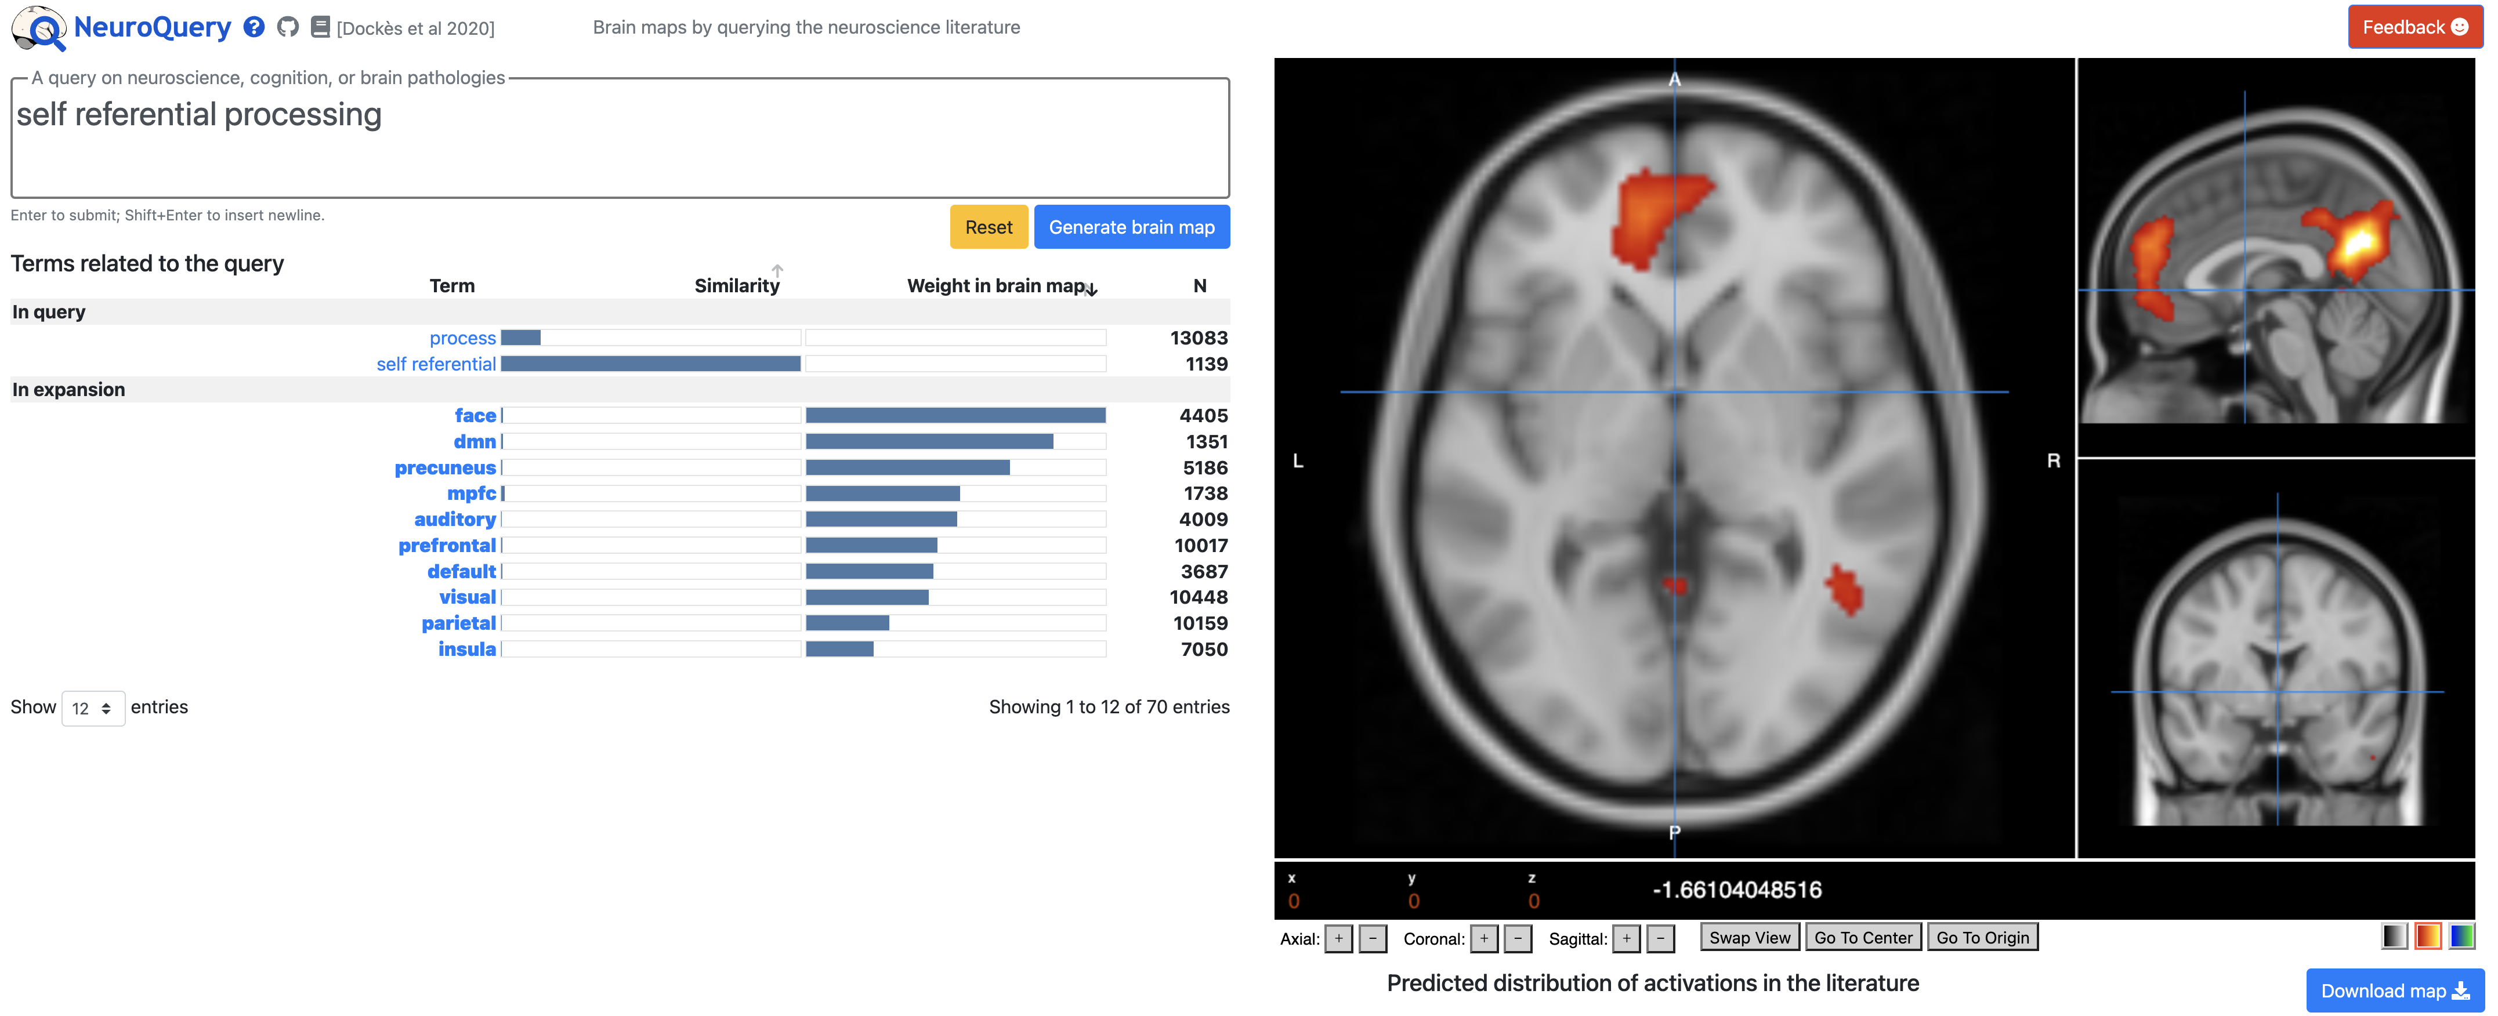The width and height of the screenshot is (2498, 1016).
Task: Click the Go To Center button
Action: point(1863,938)
